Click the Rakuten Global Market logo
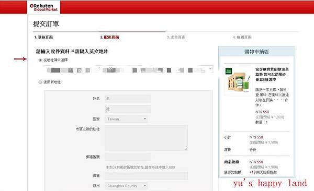The height and width of the screenshot is (191, 314). tap(43, 8)
